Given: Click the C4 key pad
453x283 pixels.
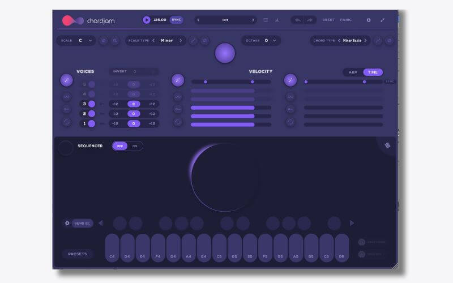Looking at the screenshot, I should pos(112,248).
